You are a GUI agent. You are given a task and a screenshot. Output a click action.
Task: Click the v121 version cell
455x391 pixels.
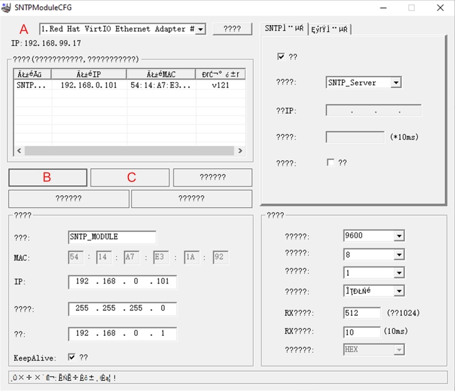pyautogui.click(x=221, y=85)
